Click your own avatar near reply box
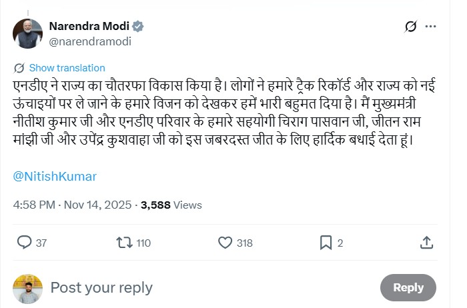 [x=27, y=288]
